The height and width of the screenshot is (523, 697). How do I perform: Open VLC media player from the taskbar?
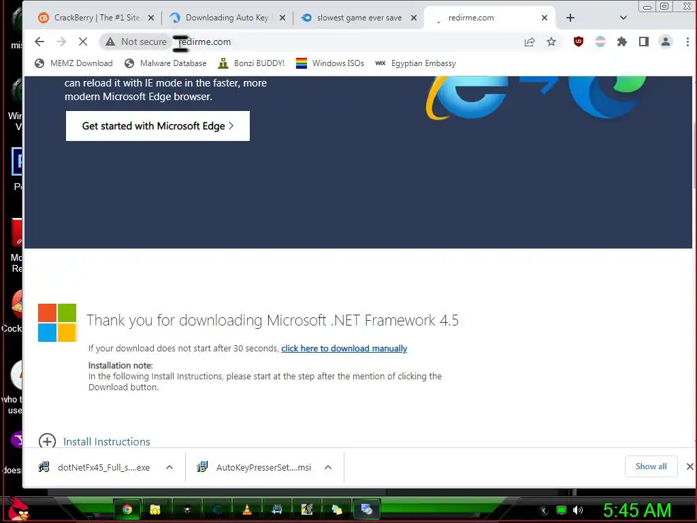[x=247, y=509]
